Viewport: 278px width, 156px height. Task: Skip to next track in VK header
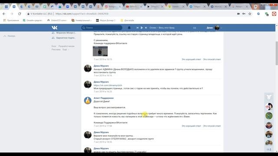coord(146,28)
